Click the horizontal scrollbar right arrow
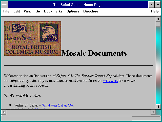The image size is (162, 122). coord(153,112)
